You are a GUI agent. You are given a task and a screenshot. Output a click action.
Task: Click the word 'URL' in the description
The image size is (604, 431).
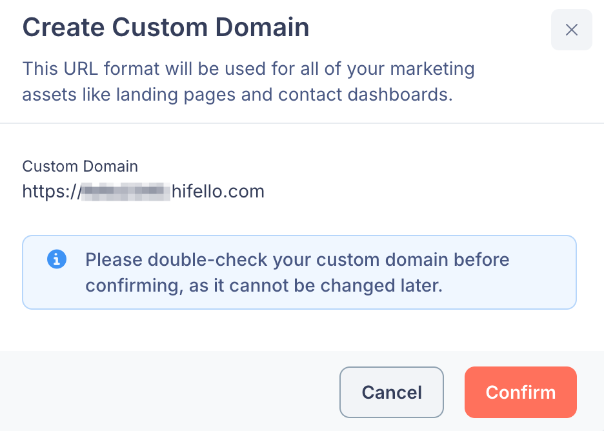click(x=81, y=69)
